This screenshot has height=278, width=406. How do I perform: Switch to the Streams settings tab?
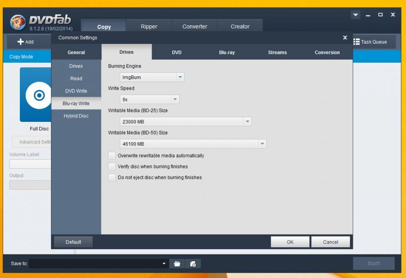pos(277,52)
